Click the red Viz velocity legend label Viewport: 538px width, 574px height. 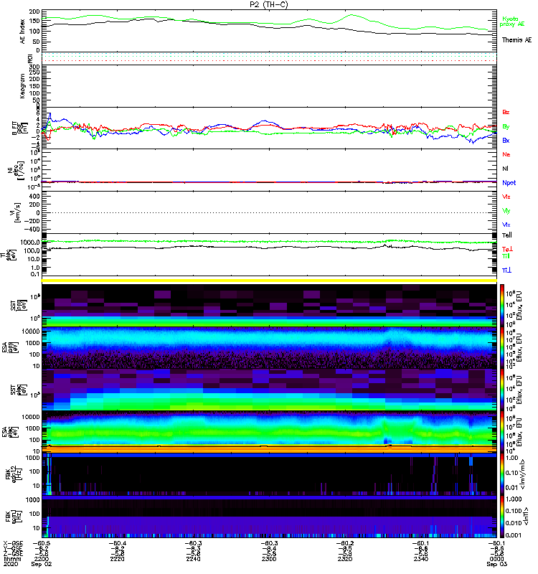506,197
